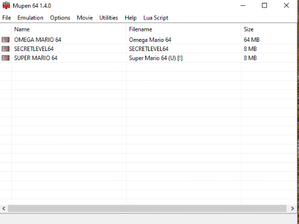The height and width of the screenshot is (224, 299).
Task: Click the 64 MB size cell
Action: pyautogui.click(x=252, y=40)
